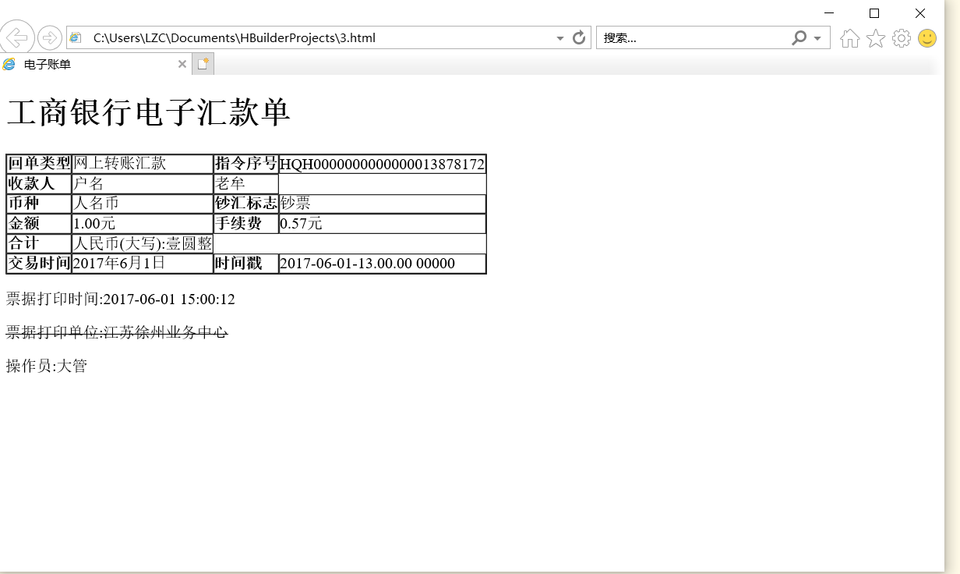Click the 钞汇标志 header cell
960x574 pixels.
pyautogui.click(x=246, y=204)
